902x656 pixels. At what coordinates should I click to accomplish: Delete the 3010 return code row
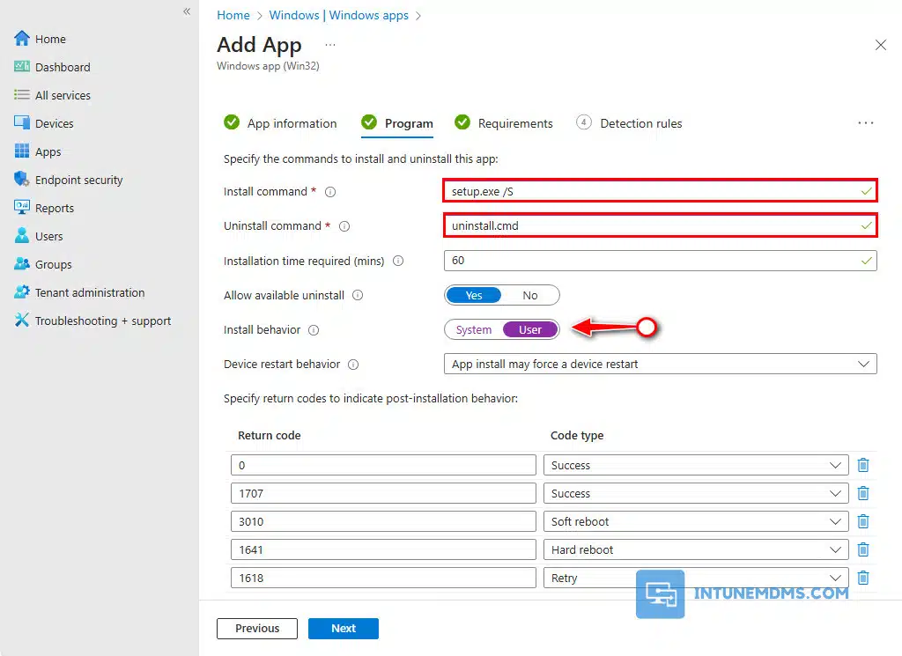(863, 521)
